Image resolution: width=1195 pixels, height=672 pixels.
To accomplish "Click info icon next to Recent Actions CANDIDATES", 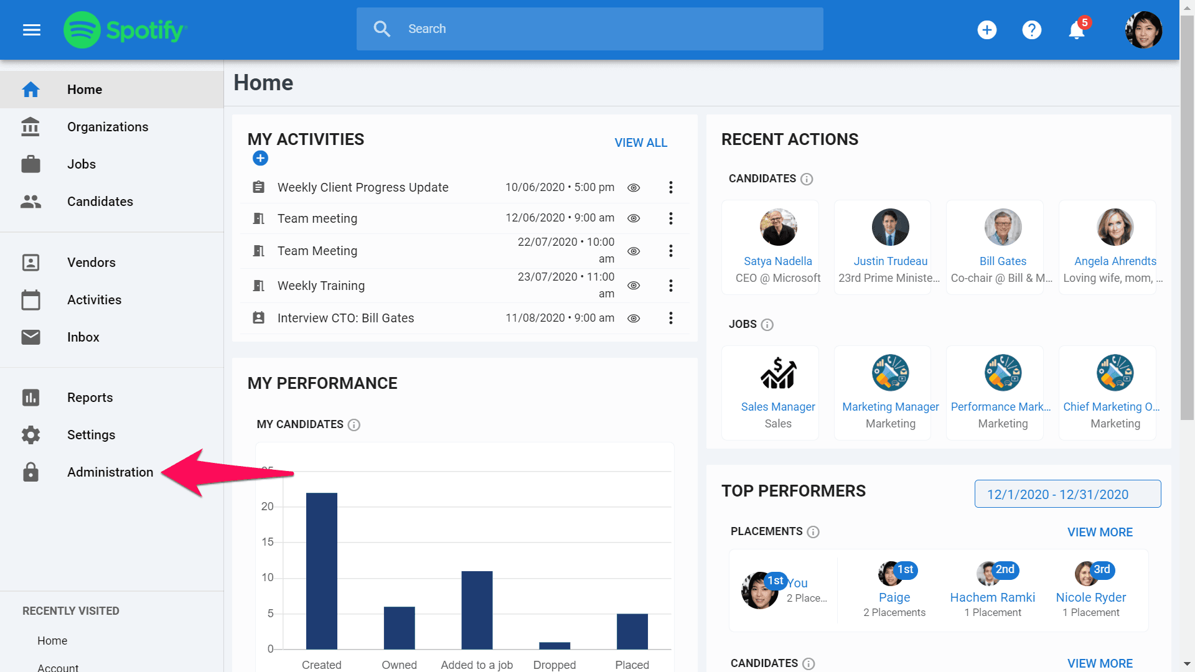I will [807, 179].
